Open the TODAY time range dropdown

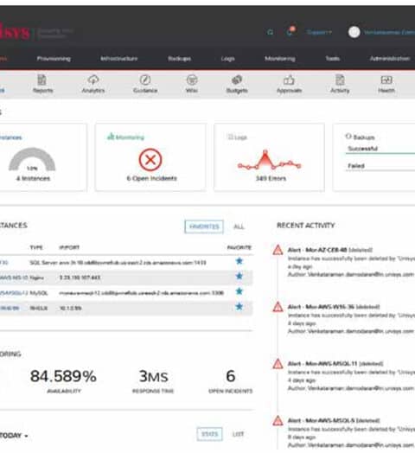14,436
